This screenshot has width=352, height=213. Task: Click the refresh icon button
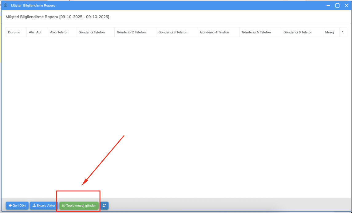pos(104,206)
